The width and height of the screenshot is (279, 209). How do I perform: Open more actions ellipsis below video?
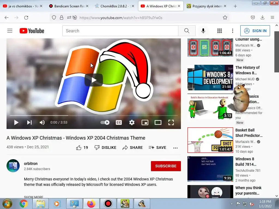point(175,148)
